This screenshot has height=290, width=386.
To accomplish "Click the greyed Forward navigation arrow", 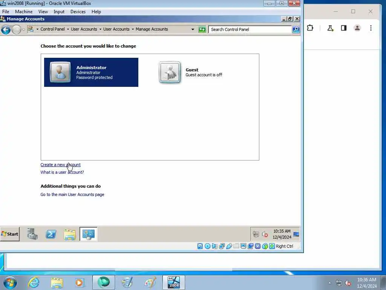I will (16, 30).
